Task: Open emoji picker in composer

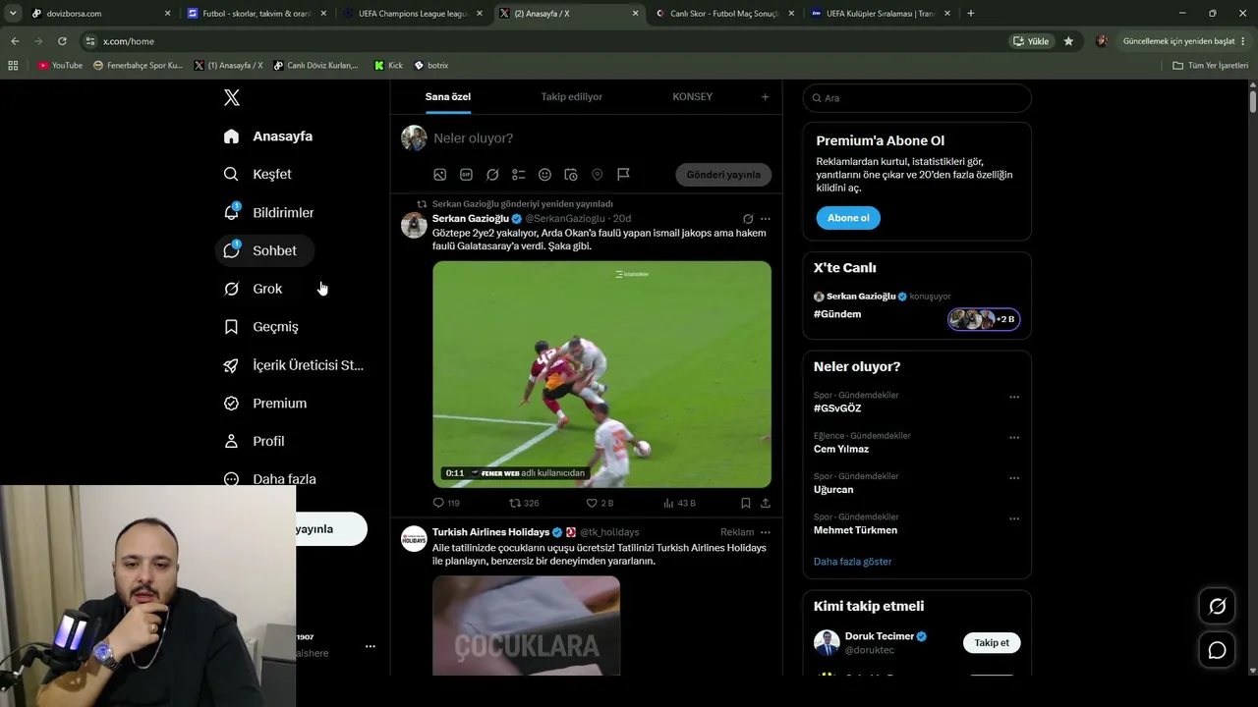Action: point(544,175)
